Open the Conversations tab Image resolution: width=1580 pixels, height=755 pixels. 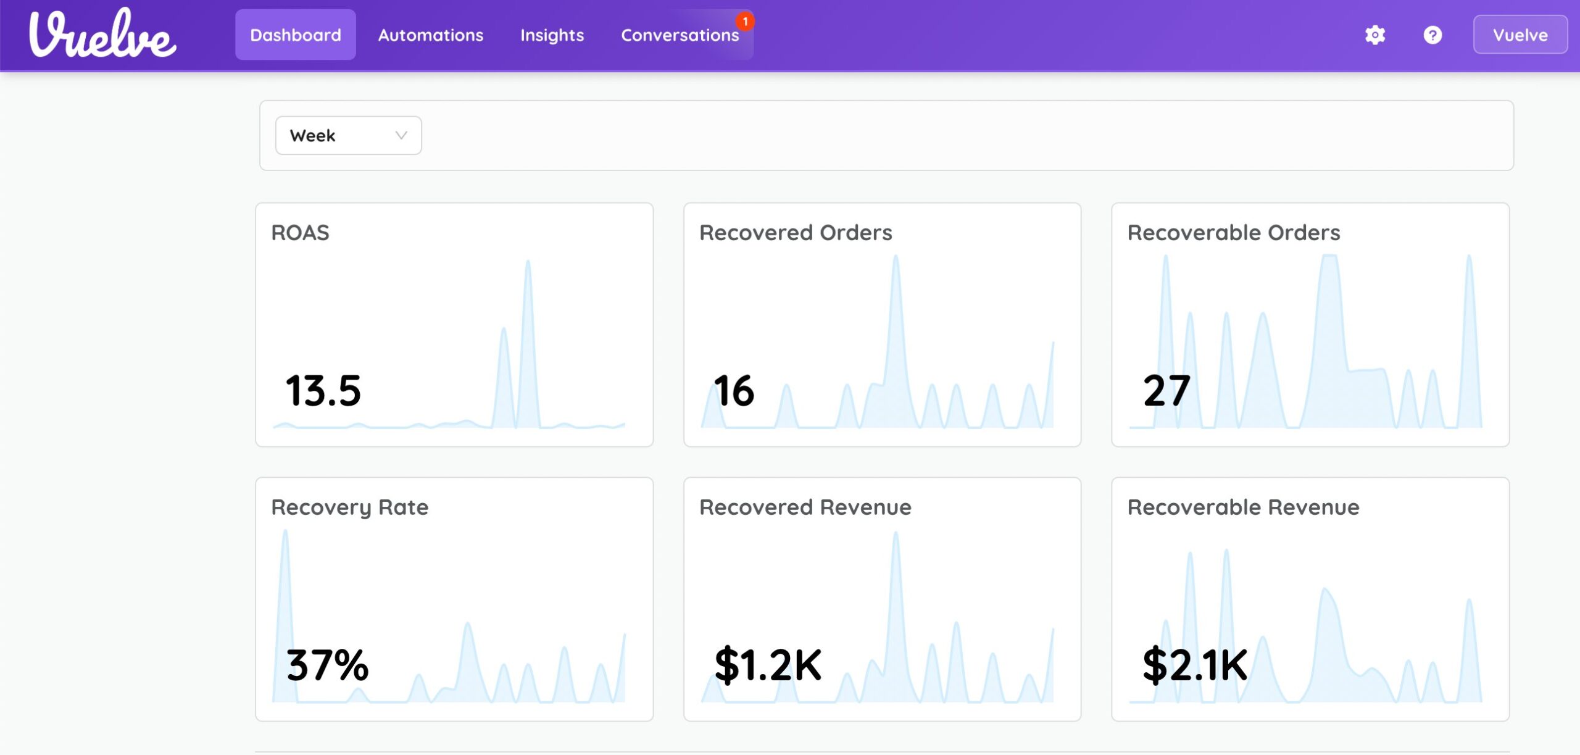coord(679,35)
